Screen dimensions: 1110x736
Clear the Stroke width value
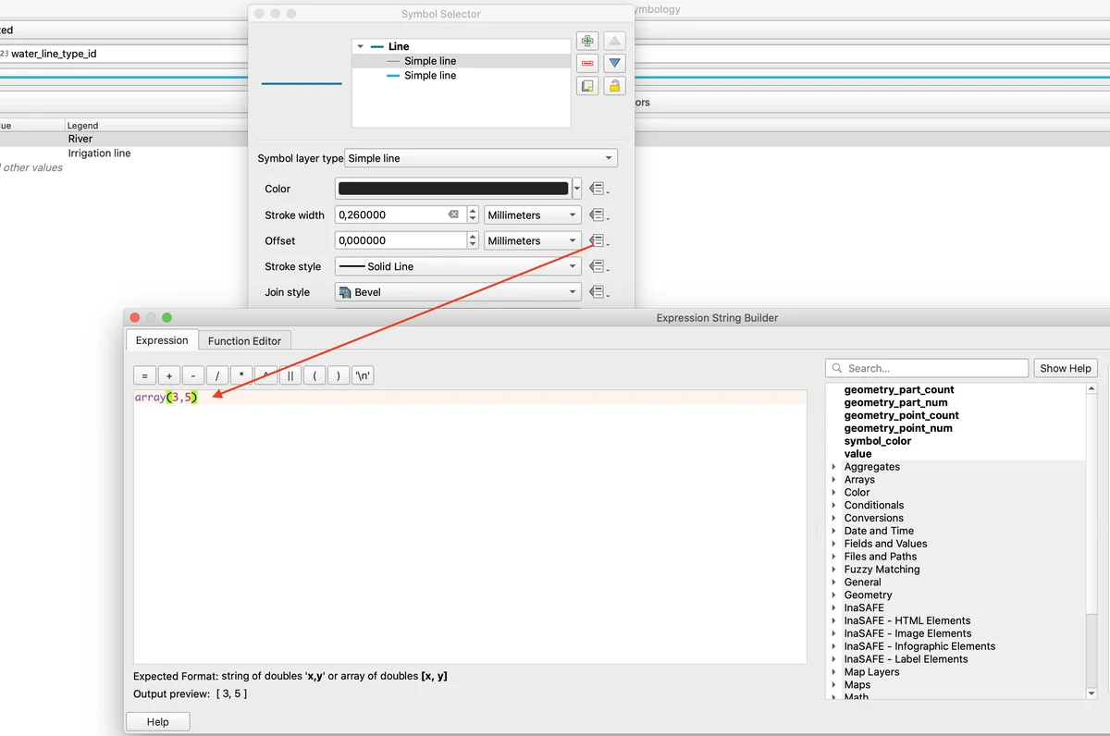(x=453, y=215)
